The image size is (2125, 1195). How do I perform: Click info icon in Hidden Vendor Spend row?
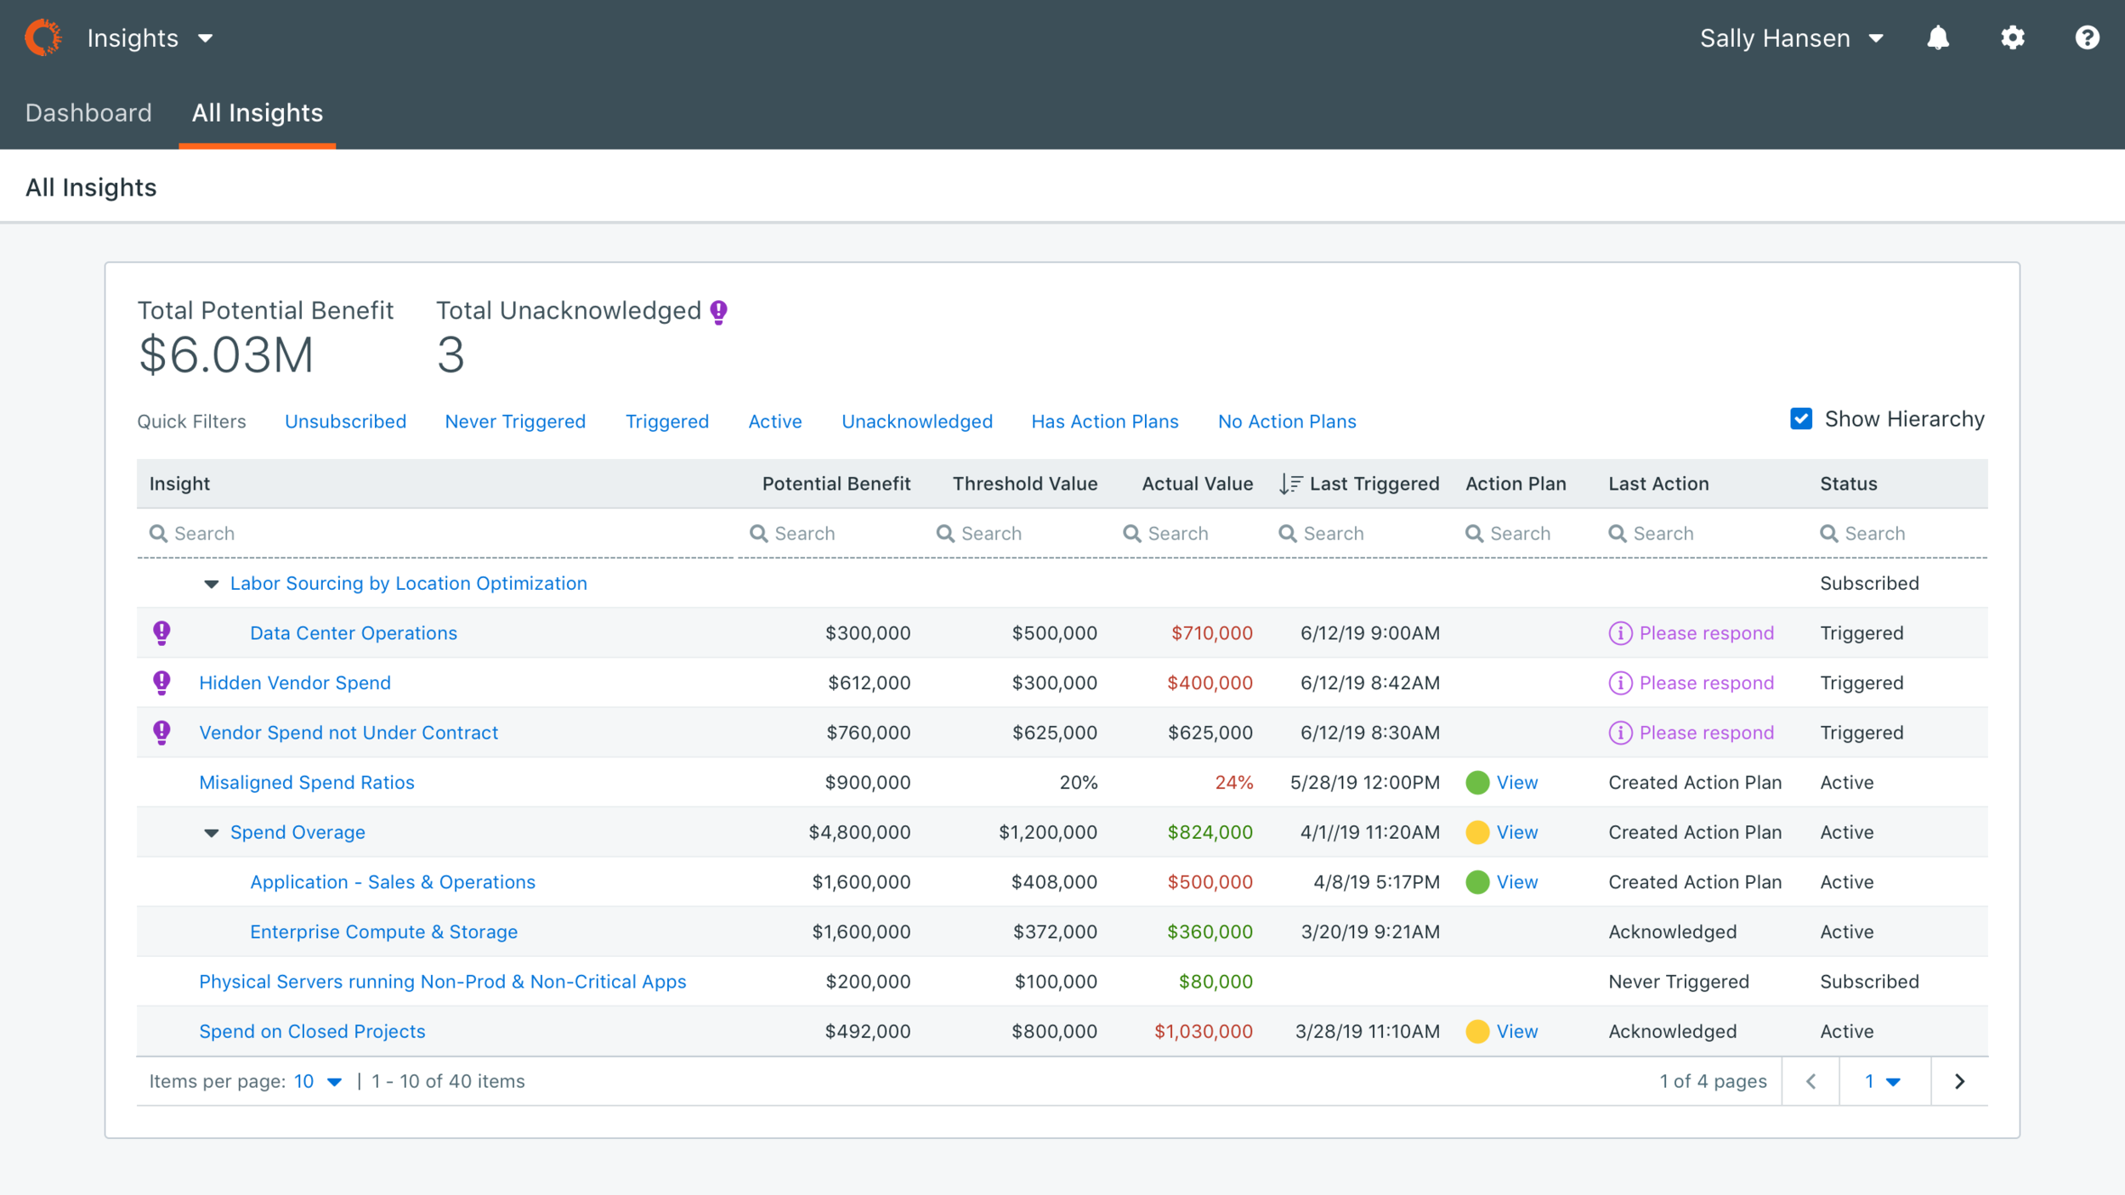click(1620, 683)
